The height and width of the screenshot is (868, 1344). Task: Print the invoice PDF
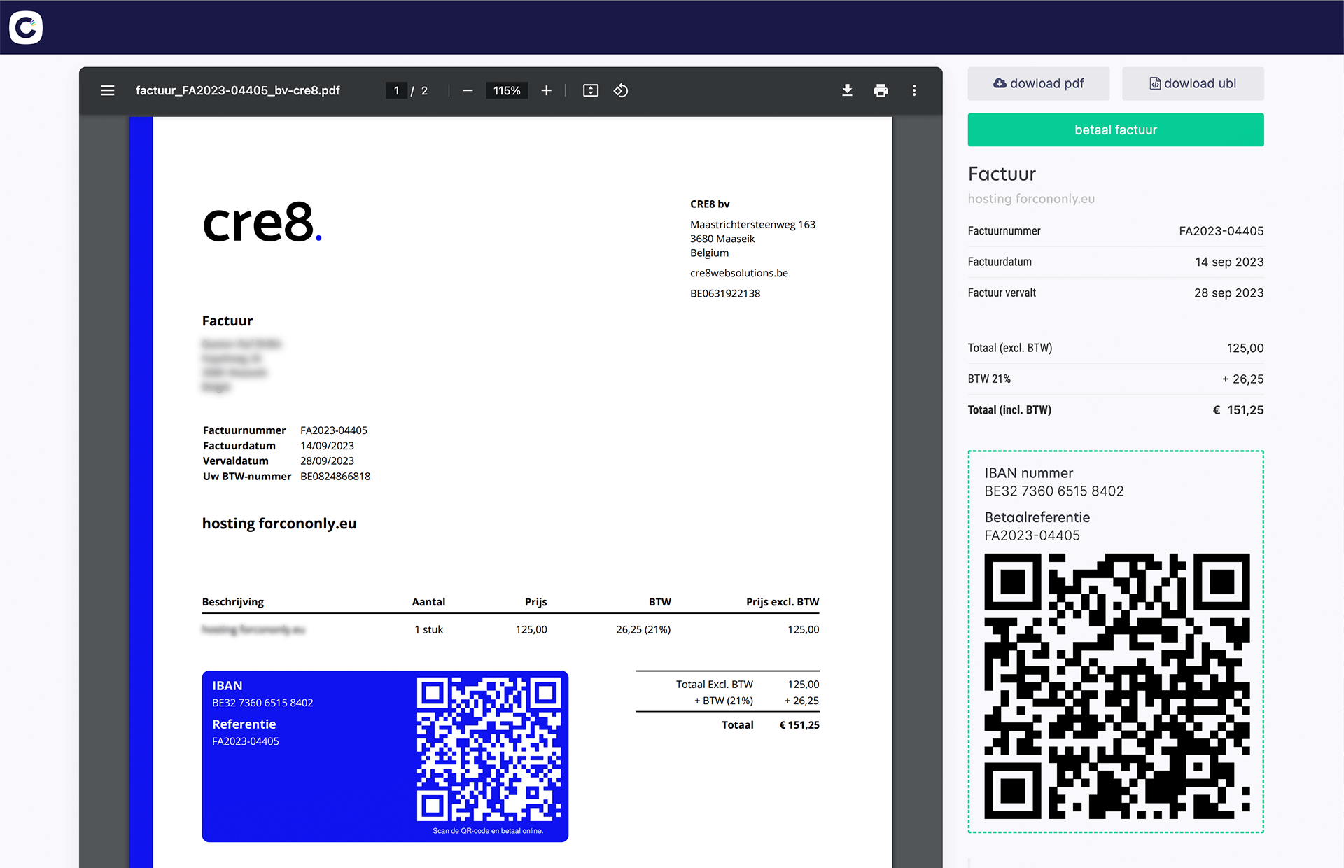[881, 90]
